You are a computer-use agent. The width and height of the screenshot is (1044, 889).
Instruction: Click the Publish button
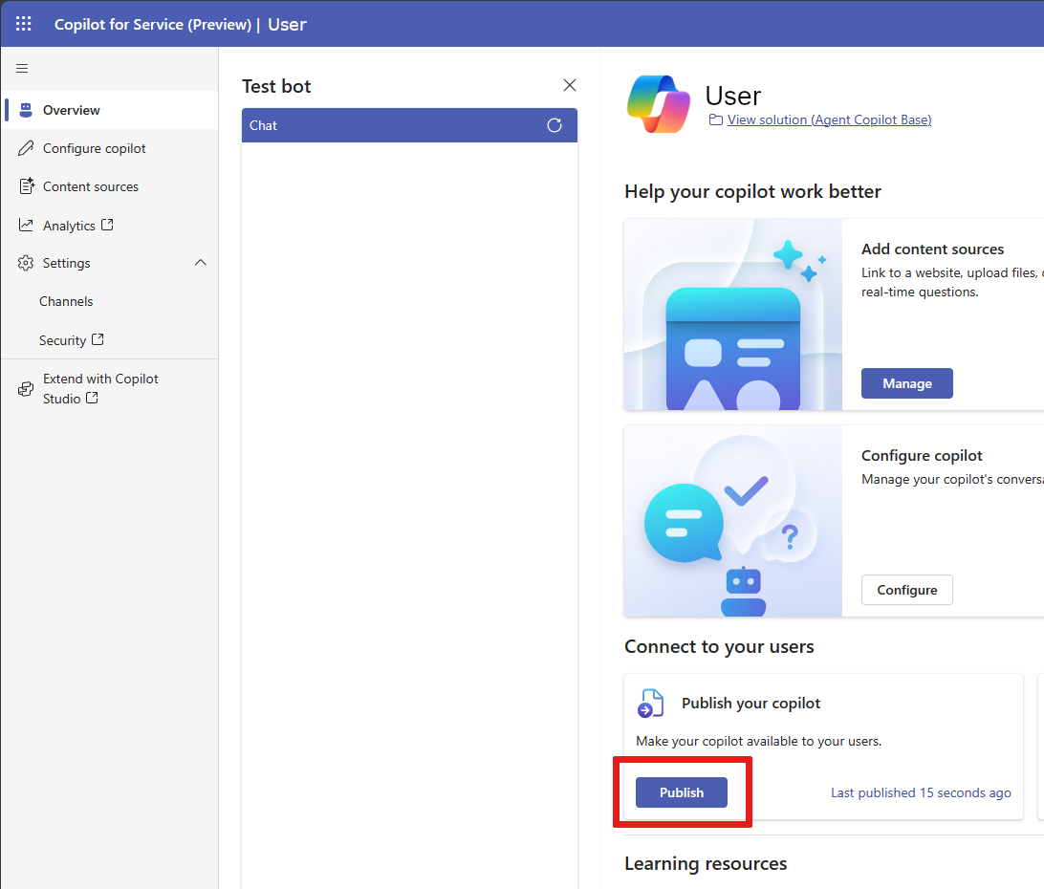click(x=681, y=792)
